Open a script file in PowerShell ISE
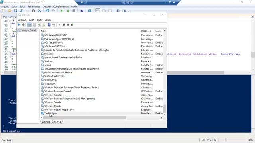Viewport: 255px width, 143px height. pos(10,11)
